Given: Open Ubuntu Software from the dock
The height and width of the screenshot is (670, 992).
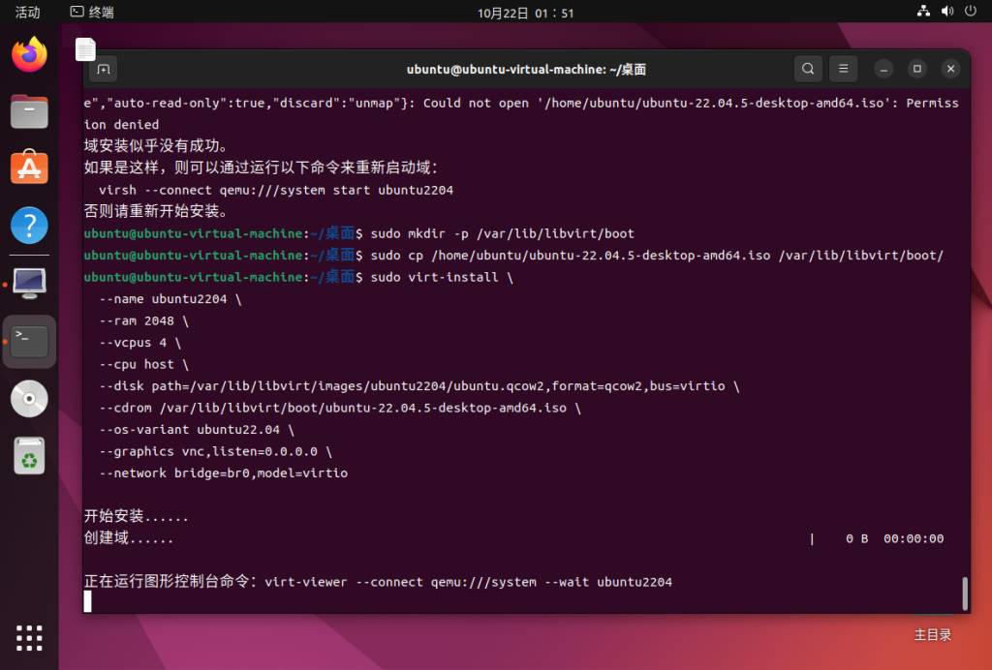Looking at the screenshot, I should pyautogui.click(x=29, y=168).
